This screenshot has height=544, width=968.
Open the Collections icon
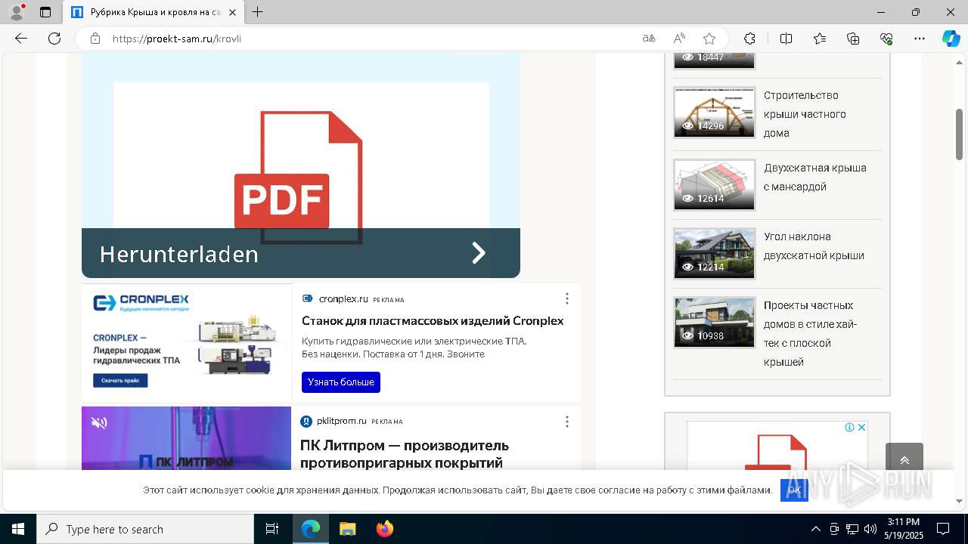853,39
